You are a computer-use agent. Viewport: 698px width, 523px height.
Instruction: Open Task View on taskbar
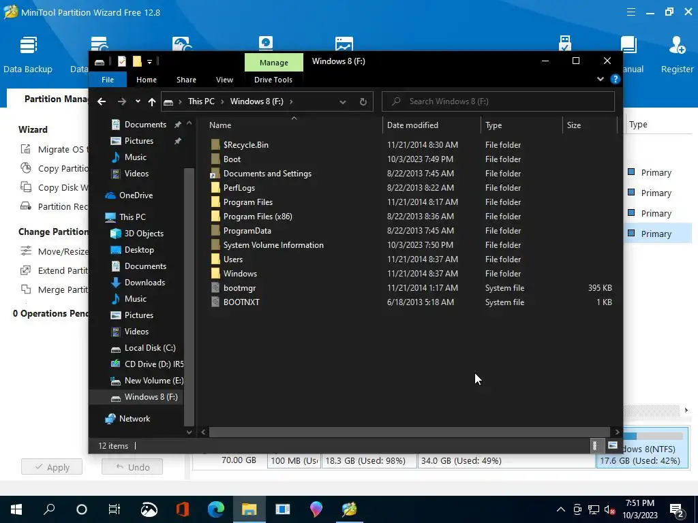115,509
